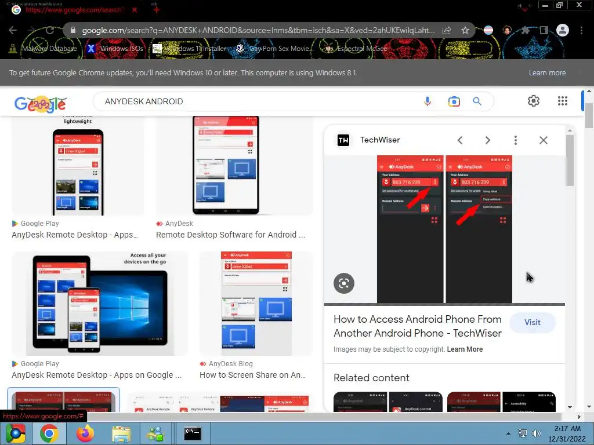Open the Espectral McGee bookmark

coord(356,49)
